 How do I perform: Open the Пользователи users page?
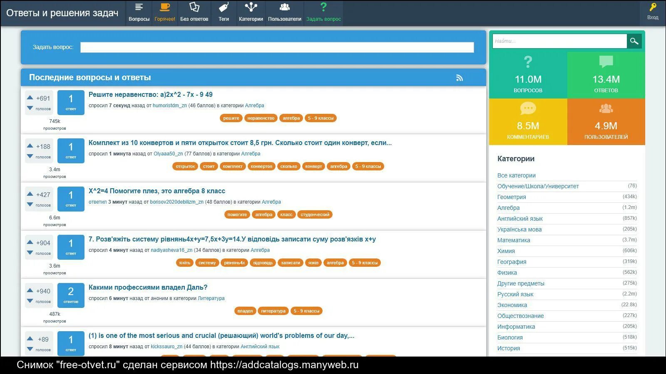[x=285, y=13]
